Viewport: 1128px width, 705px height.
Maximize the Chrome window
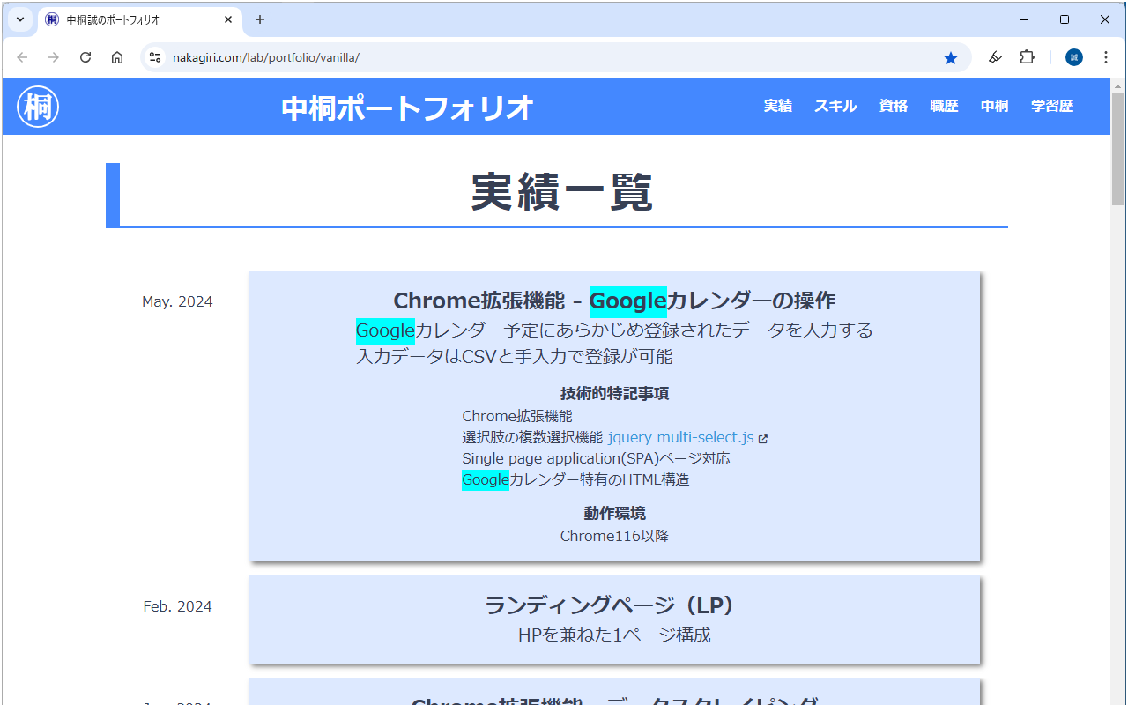pyautogui.click(x=1065, y=19)
